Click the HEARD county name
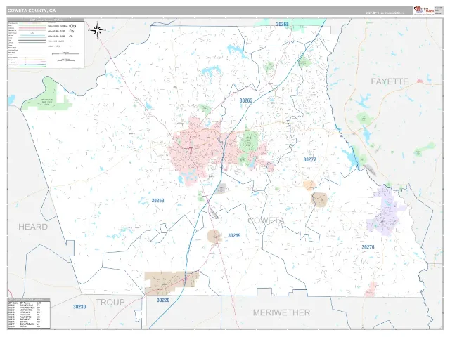450x337 pixels. (33, 227)
